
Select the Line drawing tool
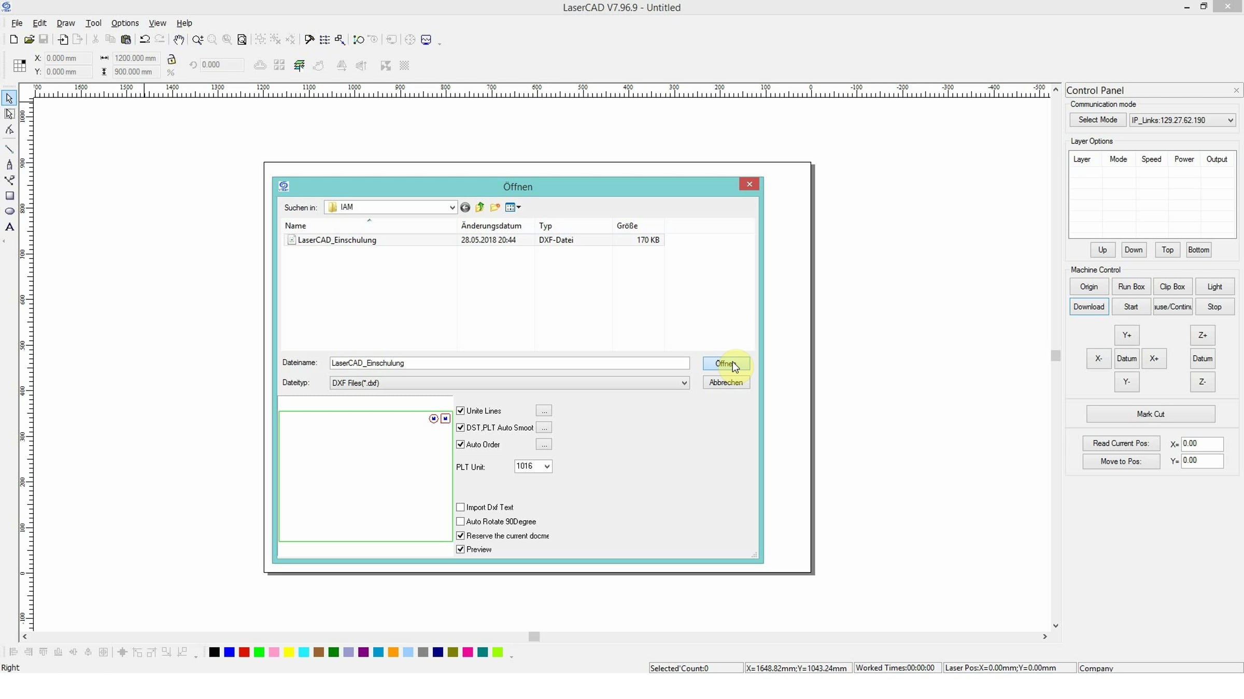(x=9, y=149)
